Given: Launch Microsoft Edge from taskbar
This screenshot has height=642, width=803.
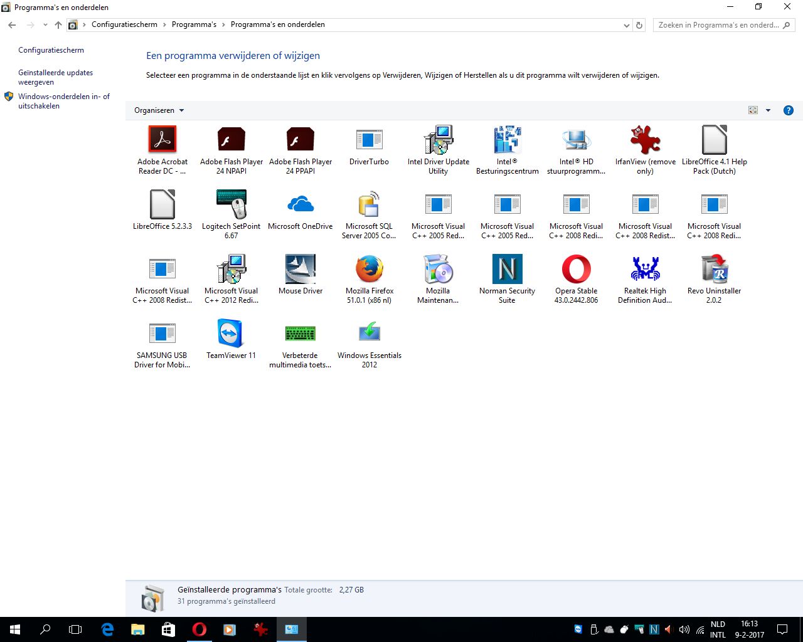Looking at the screenshot, I should coord(107,629).
